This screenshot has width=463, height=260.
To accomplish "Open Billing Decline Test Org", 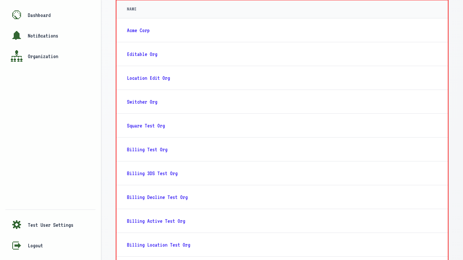I will click(x=157, y=197).
